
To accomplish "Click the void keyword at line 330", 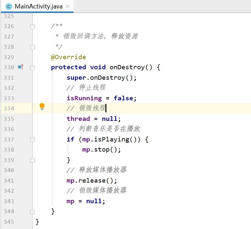I will [x=98, y=67].
